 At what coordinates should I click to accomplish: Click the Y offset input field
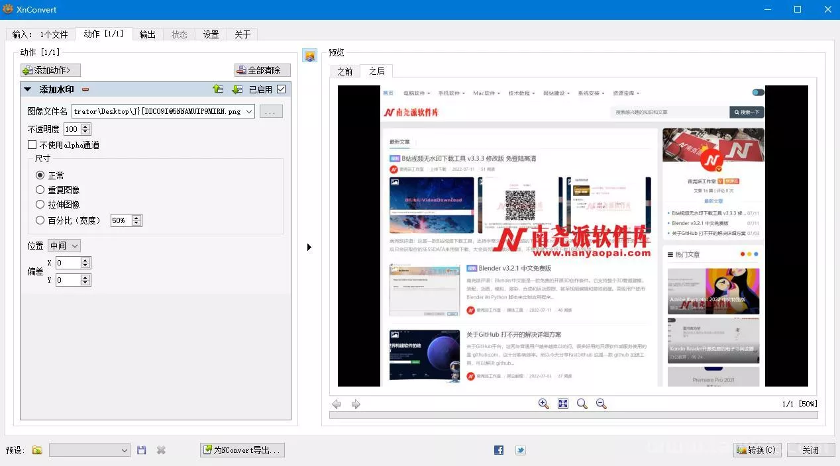(68, 280)
